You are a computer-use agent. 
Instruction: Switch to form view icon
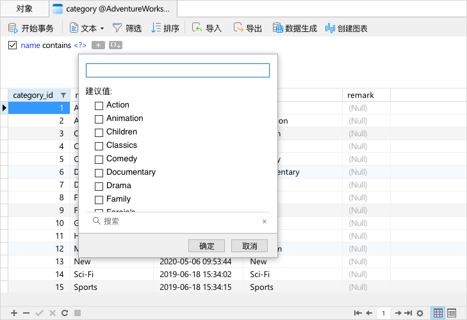tap(452, 313)
